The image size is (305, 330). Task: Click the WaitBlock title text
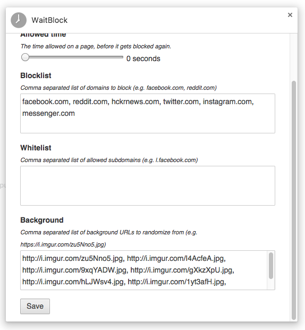click(x=49, y=20)
